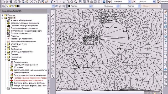The image size is (168, 94).
Task: Switch to the Ситуация vertical tab
Action: click(x=48, y=29)
